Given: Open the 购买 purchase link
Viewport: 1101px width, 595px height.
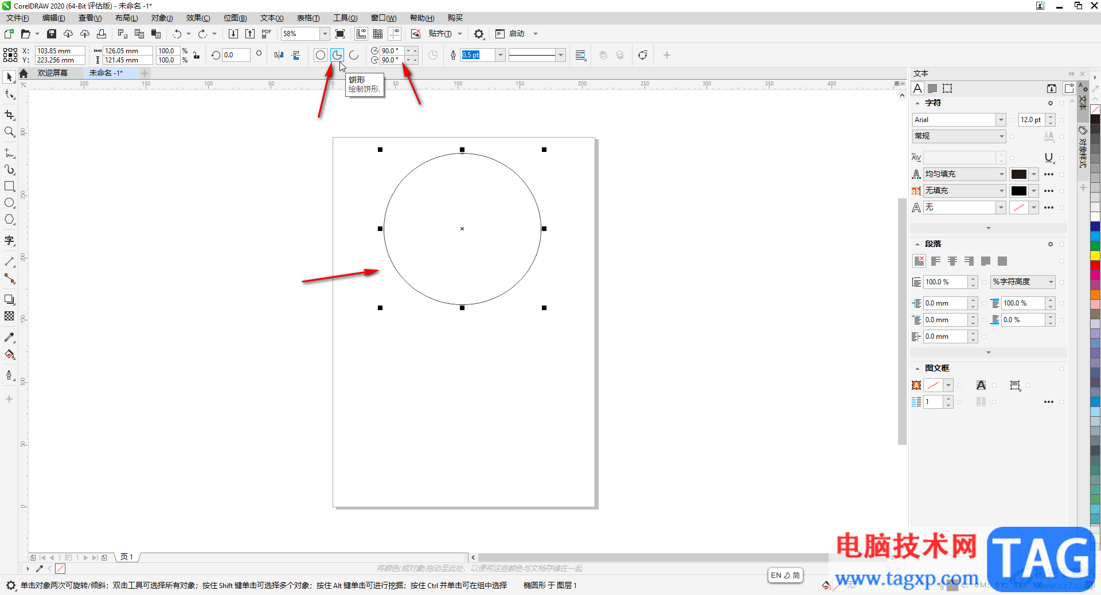Looking at the screenshot, I should point(455,18).
